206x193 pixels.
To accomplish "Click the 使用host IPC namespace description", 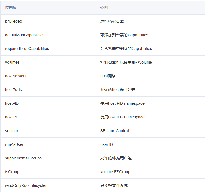I will 122,117.
